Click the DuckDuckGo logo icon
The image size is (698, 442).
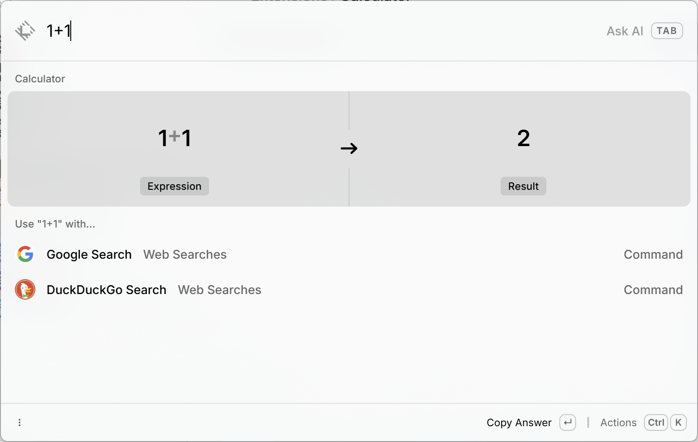click(x=25, y=289)
